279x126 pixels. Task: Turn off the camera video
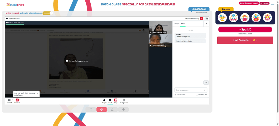9,101
